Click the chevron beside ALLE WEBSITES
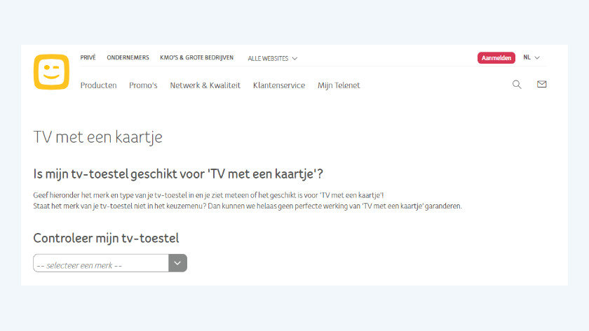 click(294, 59)
